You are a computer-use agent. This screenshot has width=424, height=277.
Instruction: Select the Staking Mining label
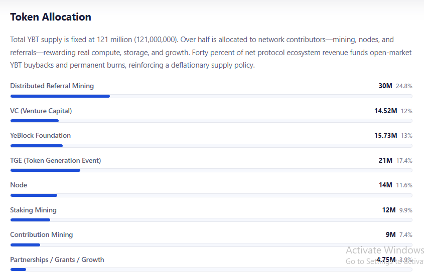(33, 210)
